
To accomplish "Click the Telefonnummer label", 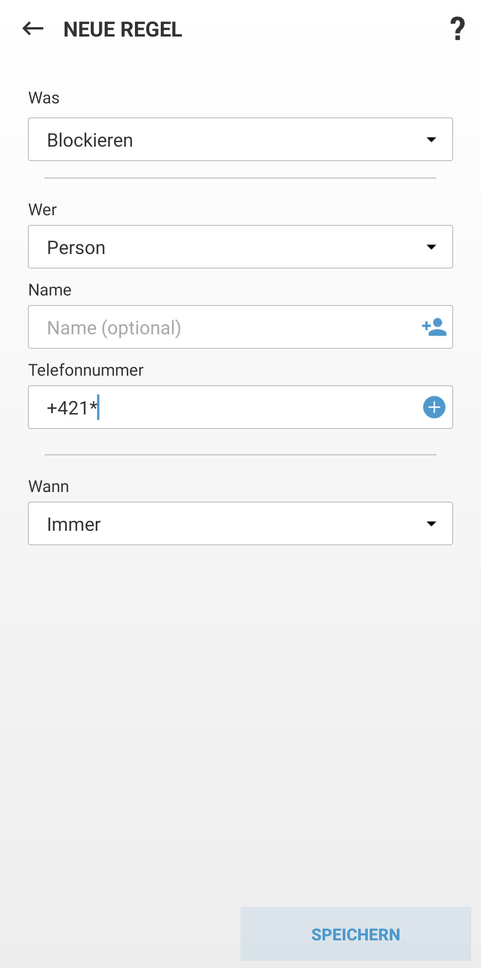I will coord(86,370).
